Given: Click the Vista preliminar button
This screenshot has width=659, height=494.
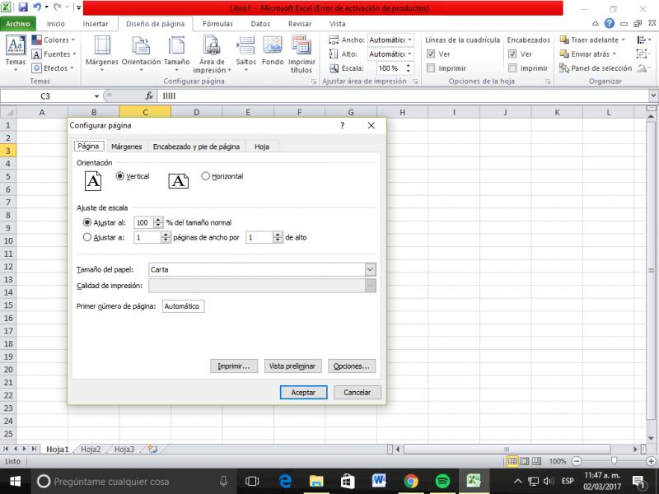Looking at the screenshot, I should pos(292,366).
